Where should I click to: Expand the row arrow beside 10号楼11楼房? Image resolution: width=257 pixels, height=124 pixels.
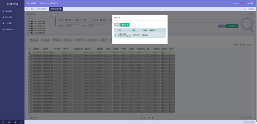(115, 35)
